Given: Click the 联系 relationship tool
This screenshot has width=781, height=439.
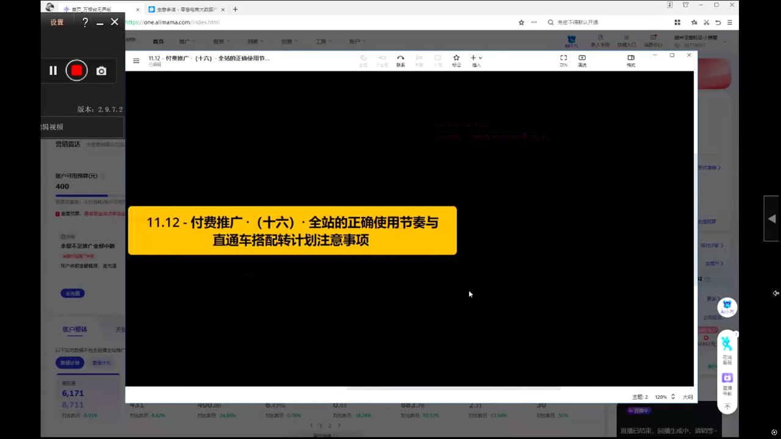Looking at the screenshot, I should click(400, 60).
